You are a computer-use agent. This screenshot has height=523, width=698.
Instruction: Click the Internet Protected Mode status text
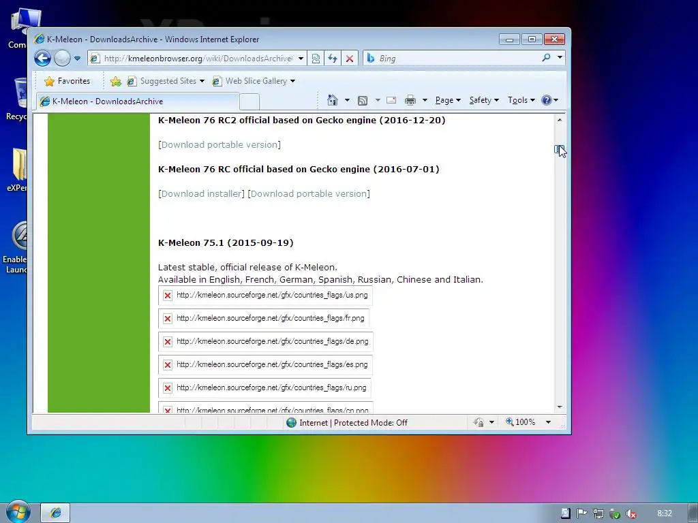354,422
